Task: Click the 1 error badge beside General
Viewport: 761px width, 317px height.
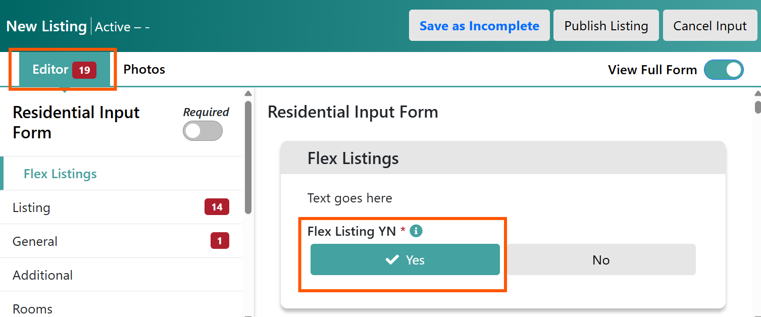Action: click(220, 241)
